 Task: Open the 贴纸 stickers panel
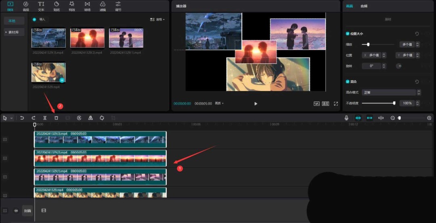click(x=57, y=6)
